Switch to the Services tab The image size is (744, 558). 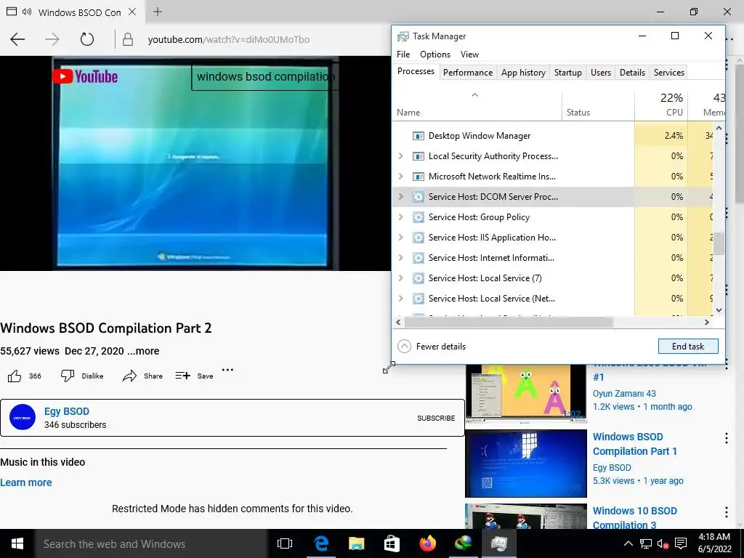669,73
